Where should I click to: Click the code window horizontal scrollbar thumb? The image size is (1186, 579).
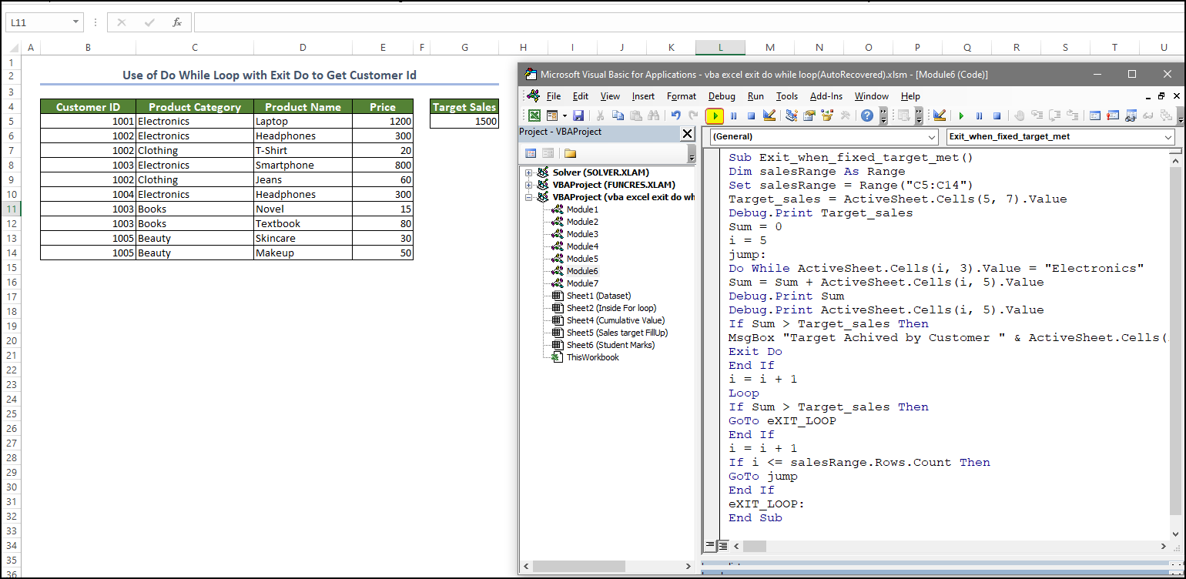(x=755, y=546)
